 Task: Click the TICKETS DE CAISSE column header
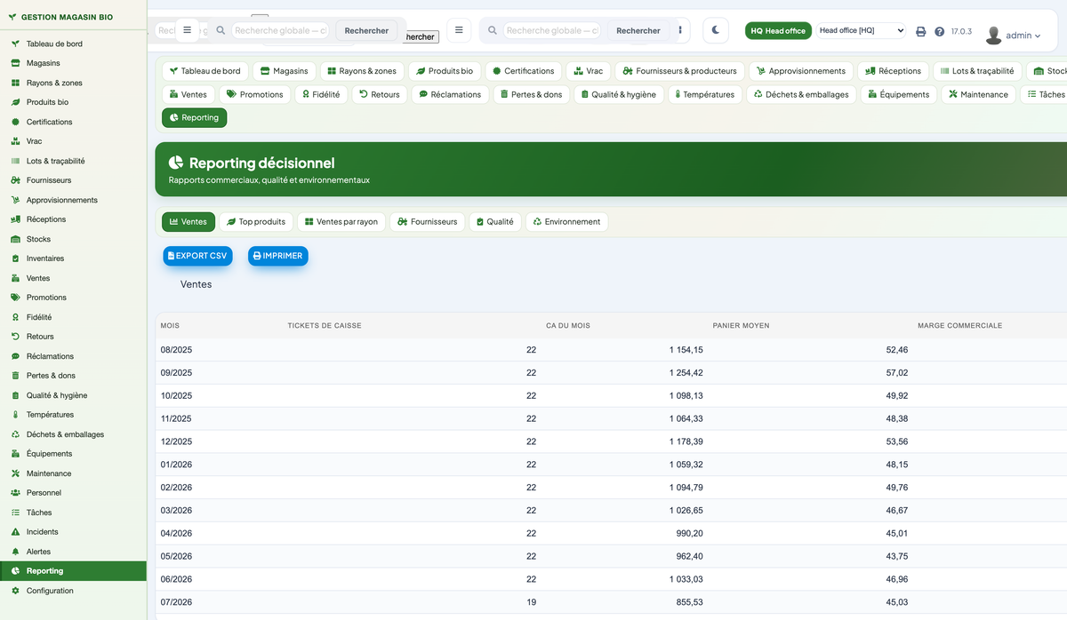click(325, 326)
